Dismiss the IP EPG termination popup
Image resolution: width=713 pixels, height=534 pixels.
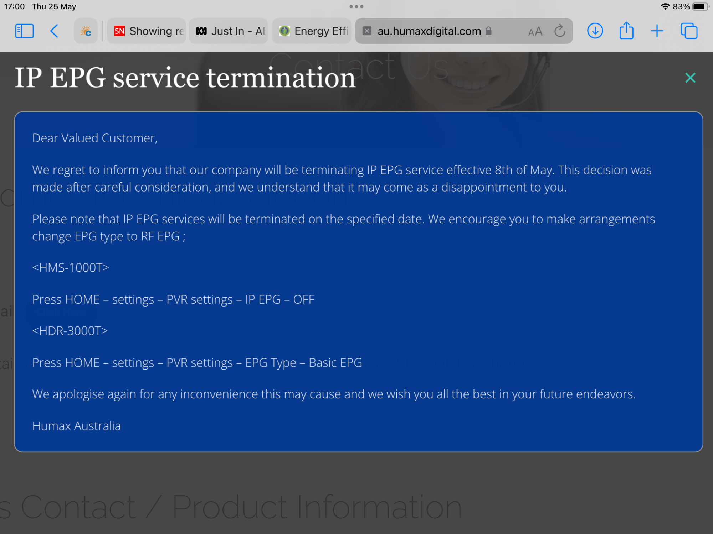pyautogui.click(x=690, y=78)
